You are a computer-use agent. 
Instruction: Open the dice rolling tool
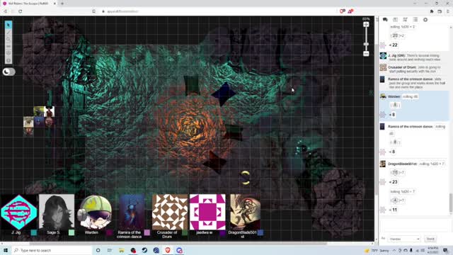pos(8,60)
